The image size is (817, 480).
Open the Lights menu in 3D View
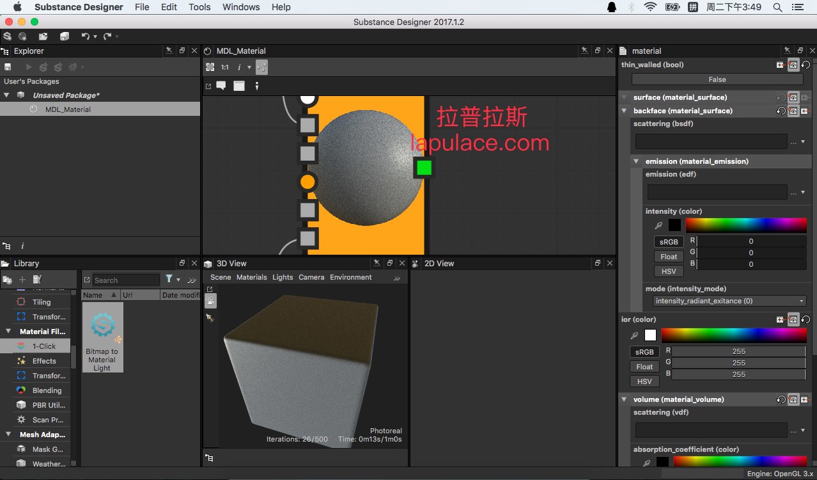[x=283, y=277]
